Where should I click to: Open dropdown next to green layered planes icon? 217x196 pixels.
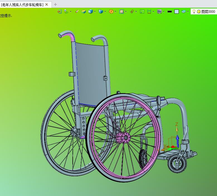coord(70,12)
